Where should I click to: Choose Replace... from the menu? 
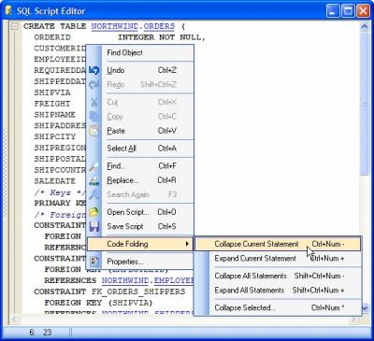point(140,180)
